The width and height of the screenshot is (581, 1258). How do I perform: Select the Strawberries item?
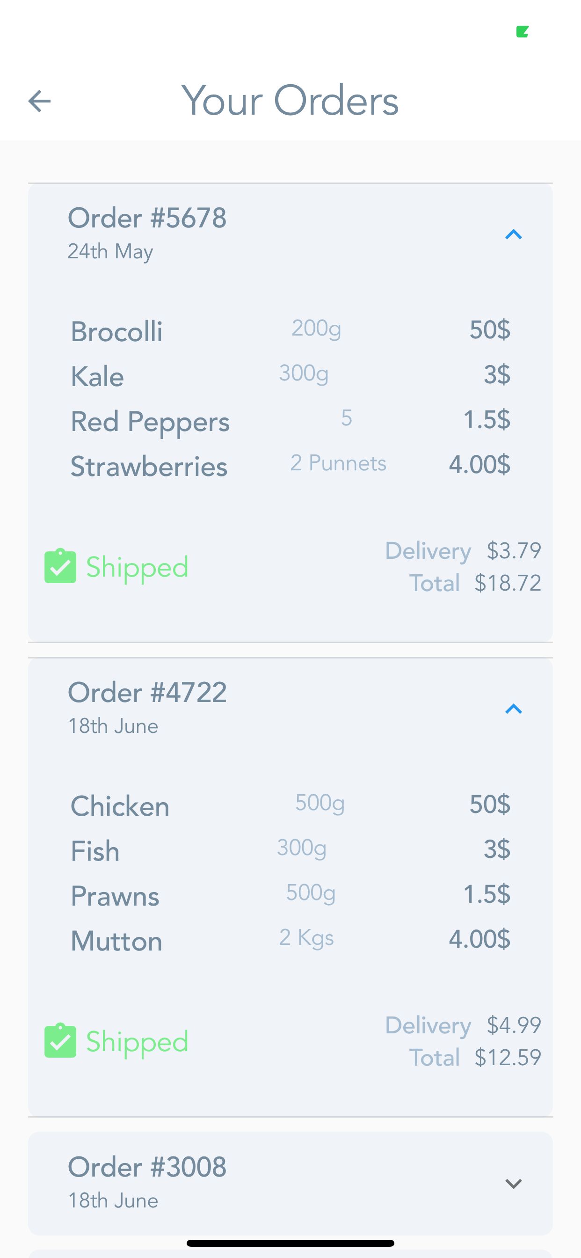click(x=149, y=467)
